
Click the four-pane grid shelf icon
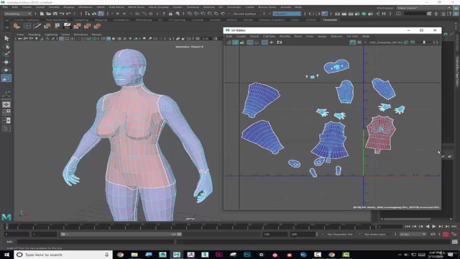coord(27,26)
